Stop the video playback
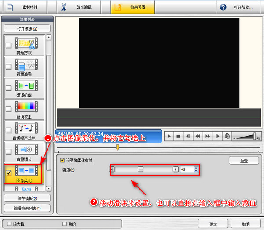This screenshot has height=230, width=264. pyautogui.click(x=179, y=136)
